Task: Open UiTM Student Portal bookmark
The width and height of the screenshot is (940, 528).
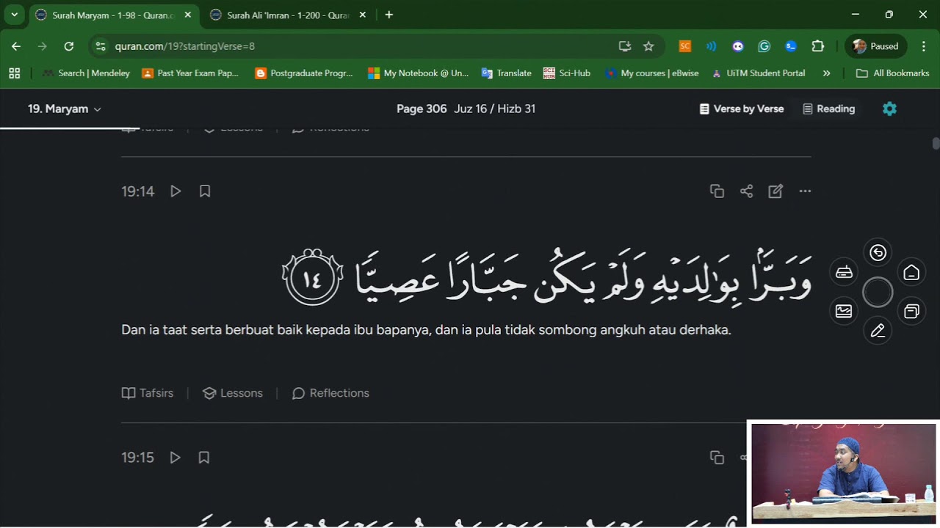Action: point(758,73)
